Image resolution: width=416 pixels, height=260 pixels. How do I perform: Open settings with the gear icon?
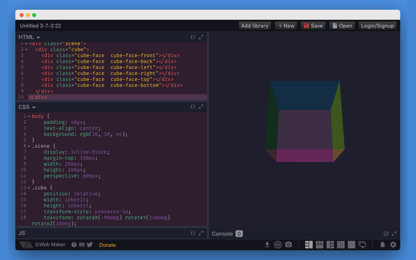coord(393,244)
